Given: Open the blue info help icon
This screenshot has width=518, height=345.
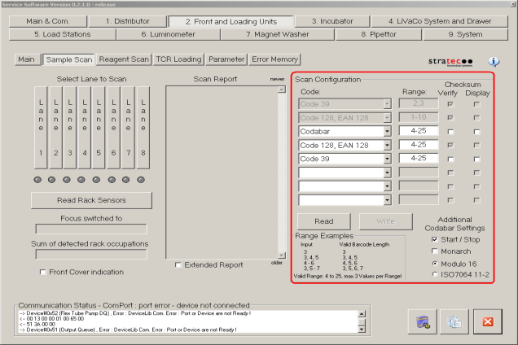Looking at the screenshot, I should pos(494,61).
